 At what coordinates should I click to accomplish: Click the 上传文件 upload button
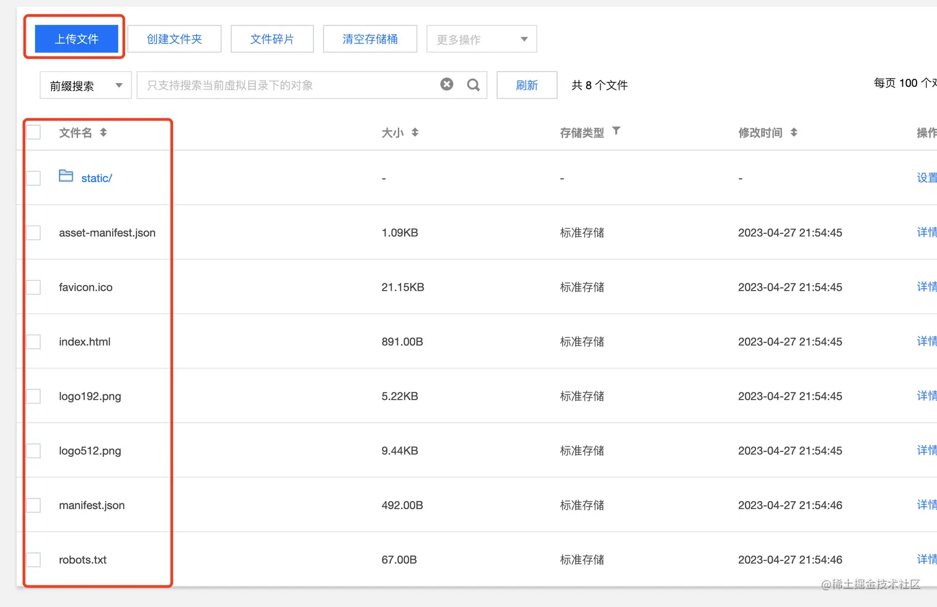76,38
